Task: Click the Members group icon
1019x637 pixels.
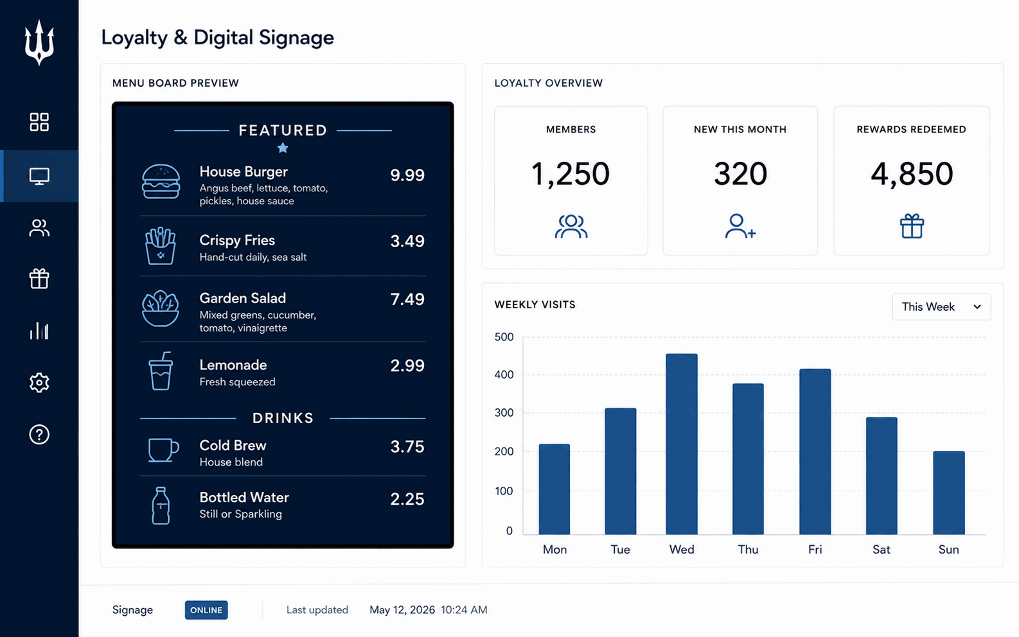Action: pyautogui.click(x=571, y=226)
